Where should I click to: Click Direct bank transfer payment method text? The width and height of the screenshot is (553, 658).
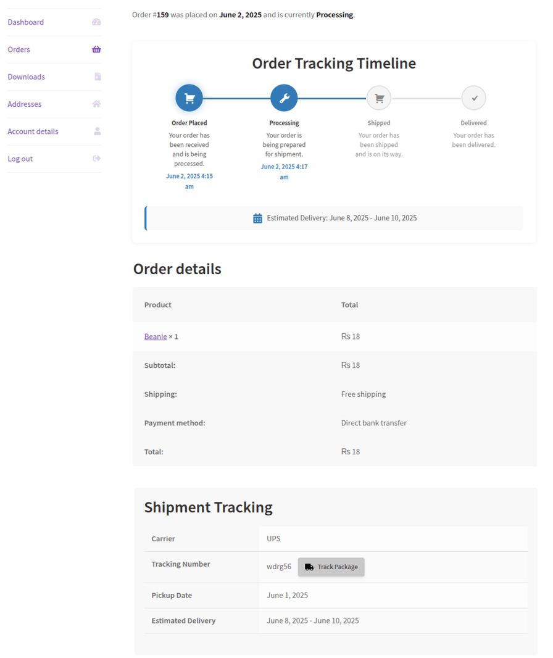(x=373, y=423)
